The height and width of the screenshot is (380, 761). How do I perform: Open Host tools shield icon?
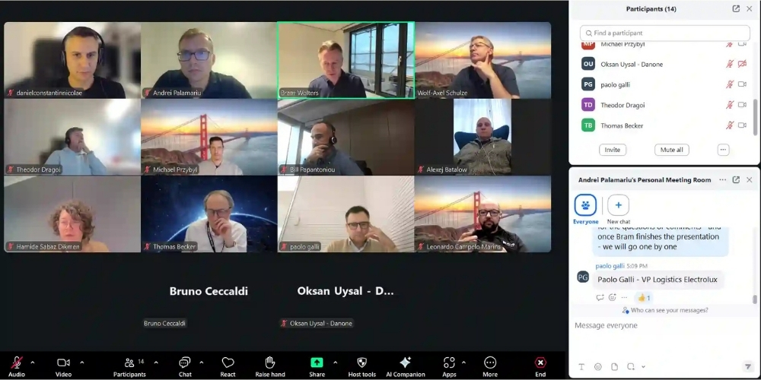pos(361,363)
